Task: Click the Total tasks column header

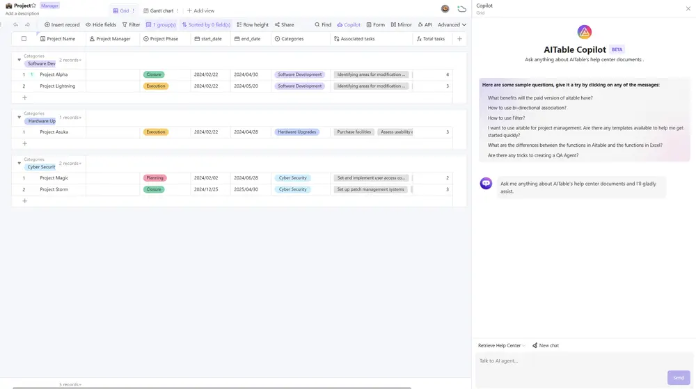Action: point(433,38)
